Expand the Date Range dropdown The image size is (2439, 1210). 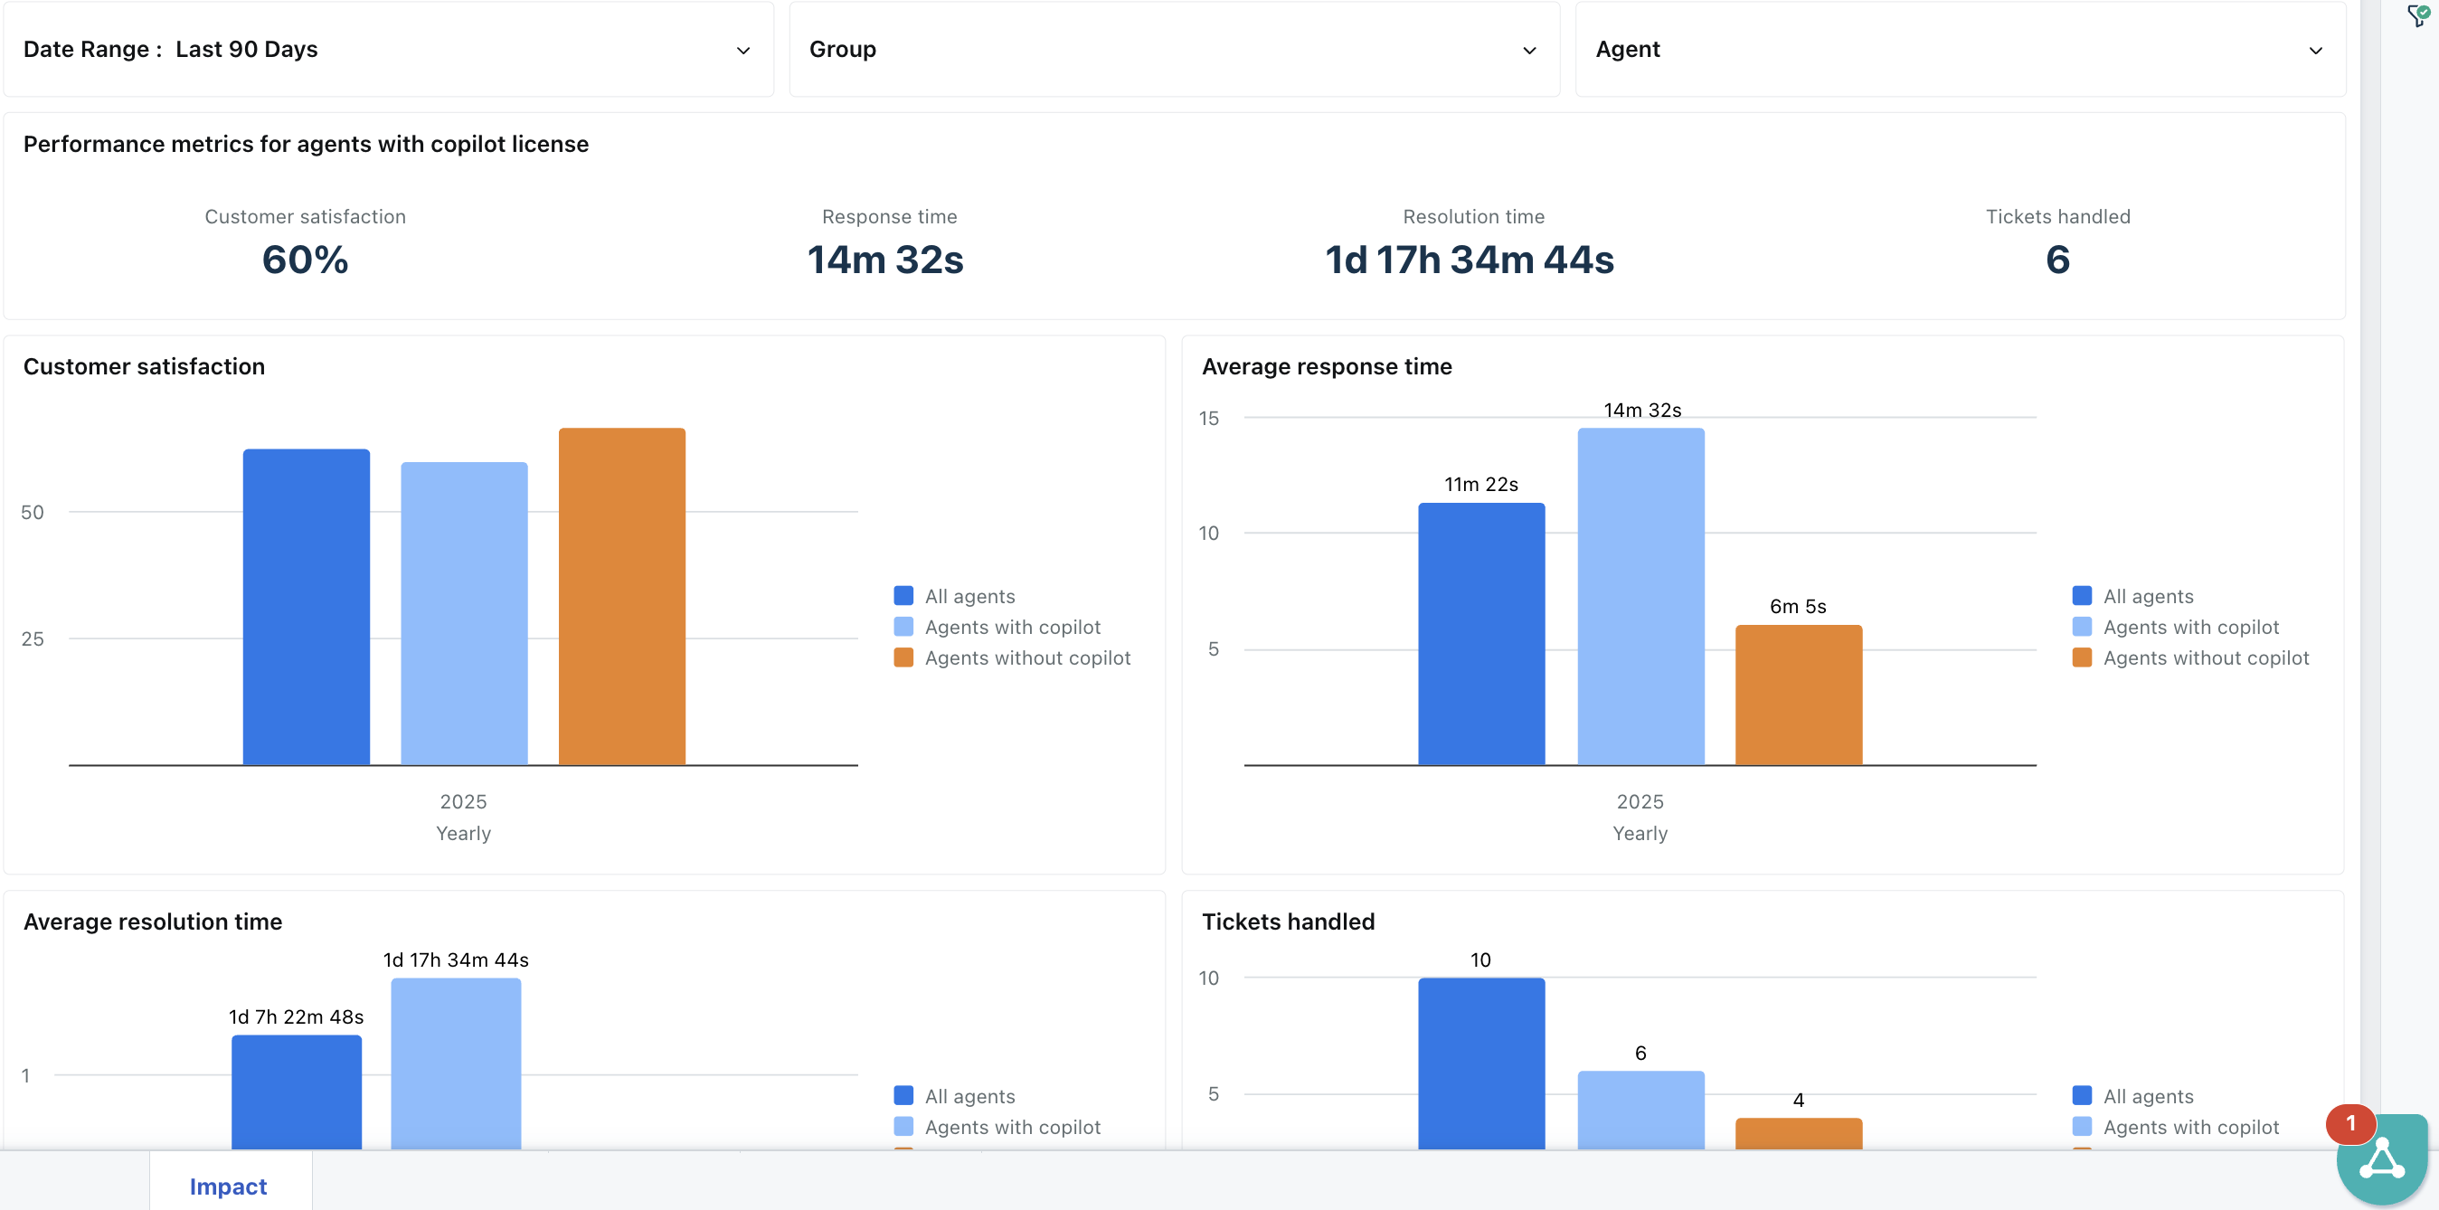point(388,49)
